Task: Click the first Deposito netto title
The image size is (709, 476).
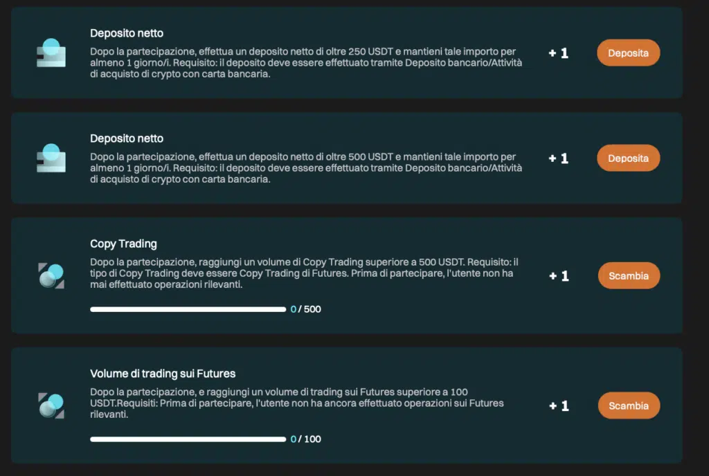Action: (x=127, y=33)
